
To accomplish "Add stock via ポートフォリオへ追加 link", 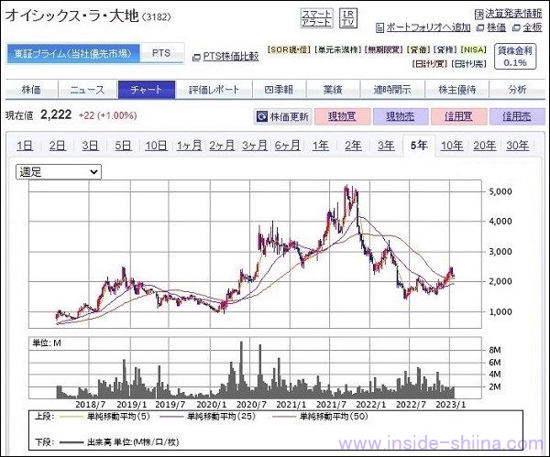I will coord(428,27).
